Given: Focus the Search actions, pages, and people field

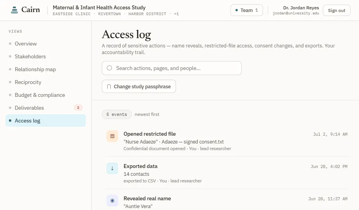Looking at the screenshot, I should point(171,68).
